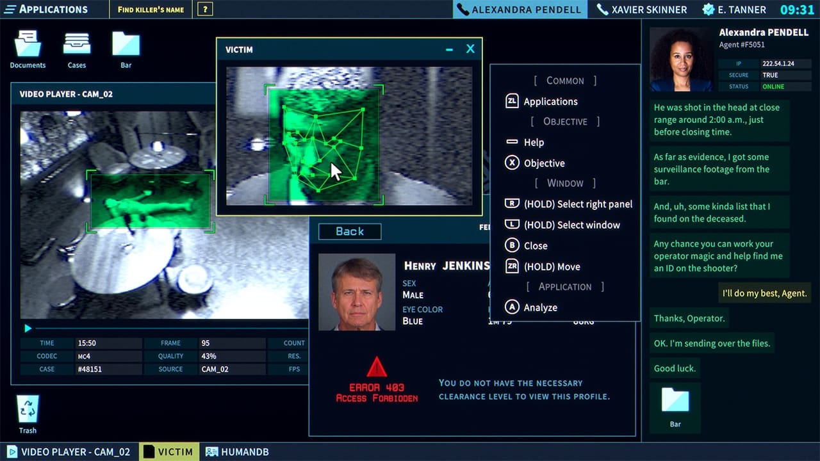The height and width of the screenshot is (461, 820).
Task: Click the Back button in HumanDB
Action: click(x=350, y=232)
